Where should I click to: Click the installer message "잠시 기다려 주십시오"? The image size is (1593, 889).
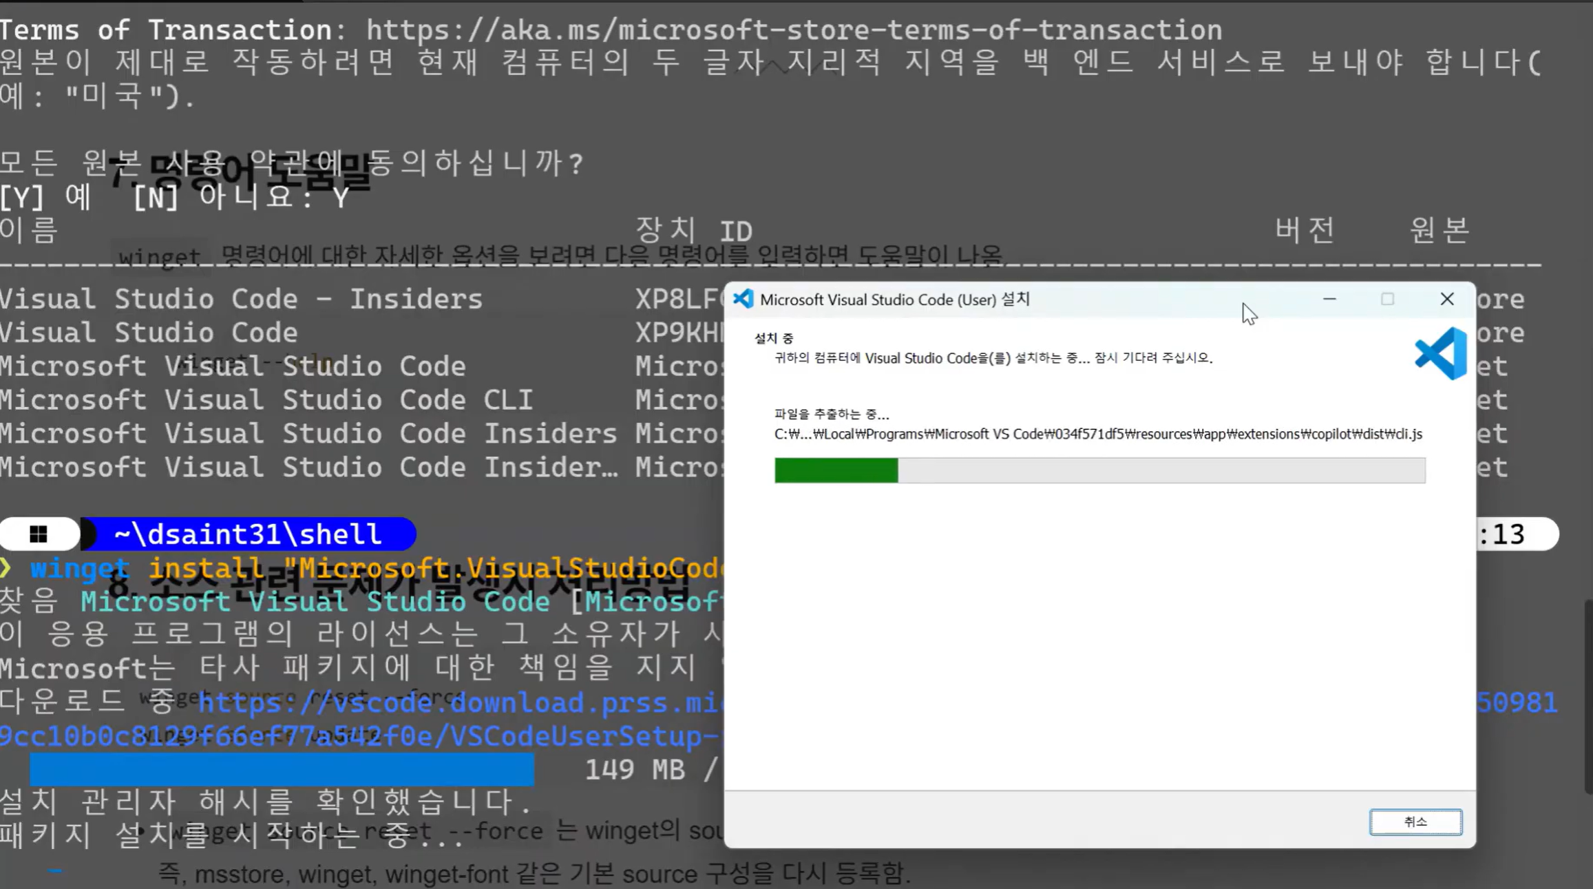1153,358
